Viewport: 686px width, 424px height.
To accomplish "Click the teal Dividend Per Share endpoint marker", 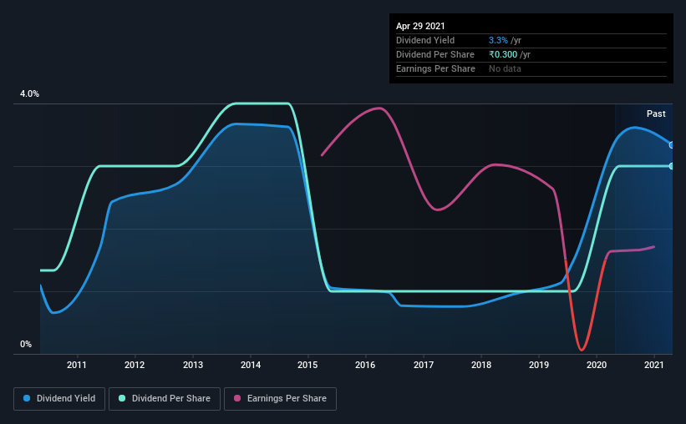I will tap(672, 166).
